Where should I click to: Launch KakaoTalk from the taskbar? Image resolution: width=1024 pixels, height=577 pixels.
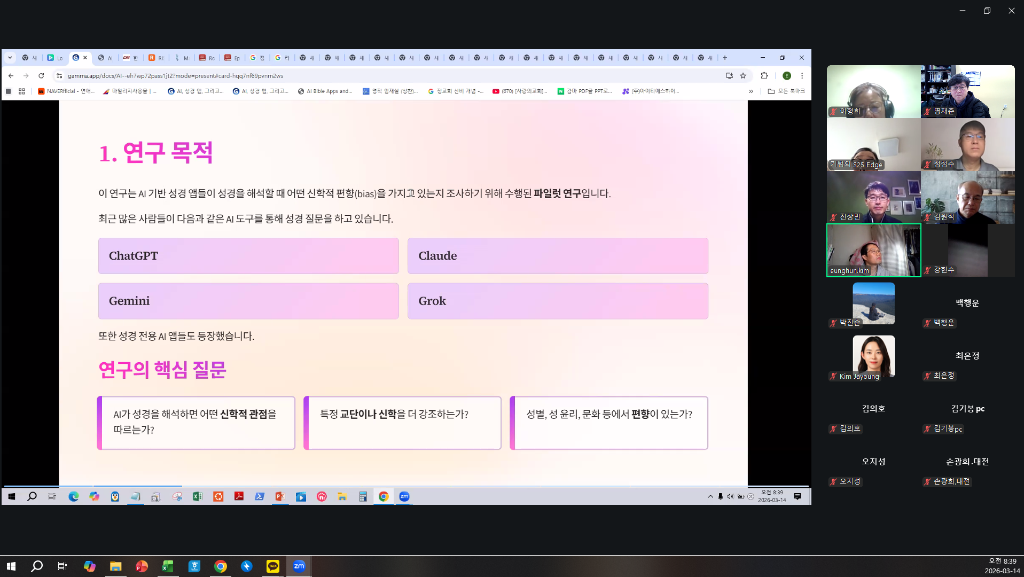[272, 566]
